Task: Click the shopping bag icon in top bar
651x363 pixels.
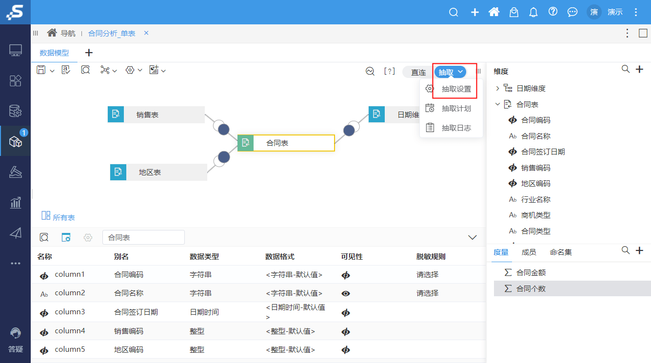Action: pos(513,12)
